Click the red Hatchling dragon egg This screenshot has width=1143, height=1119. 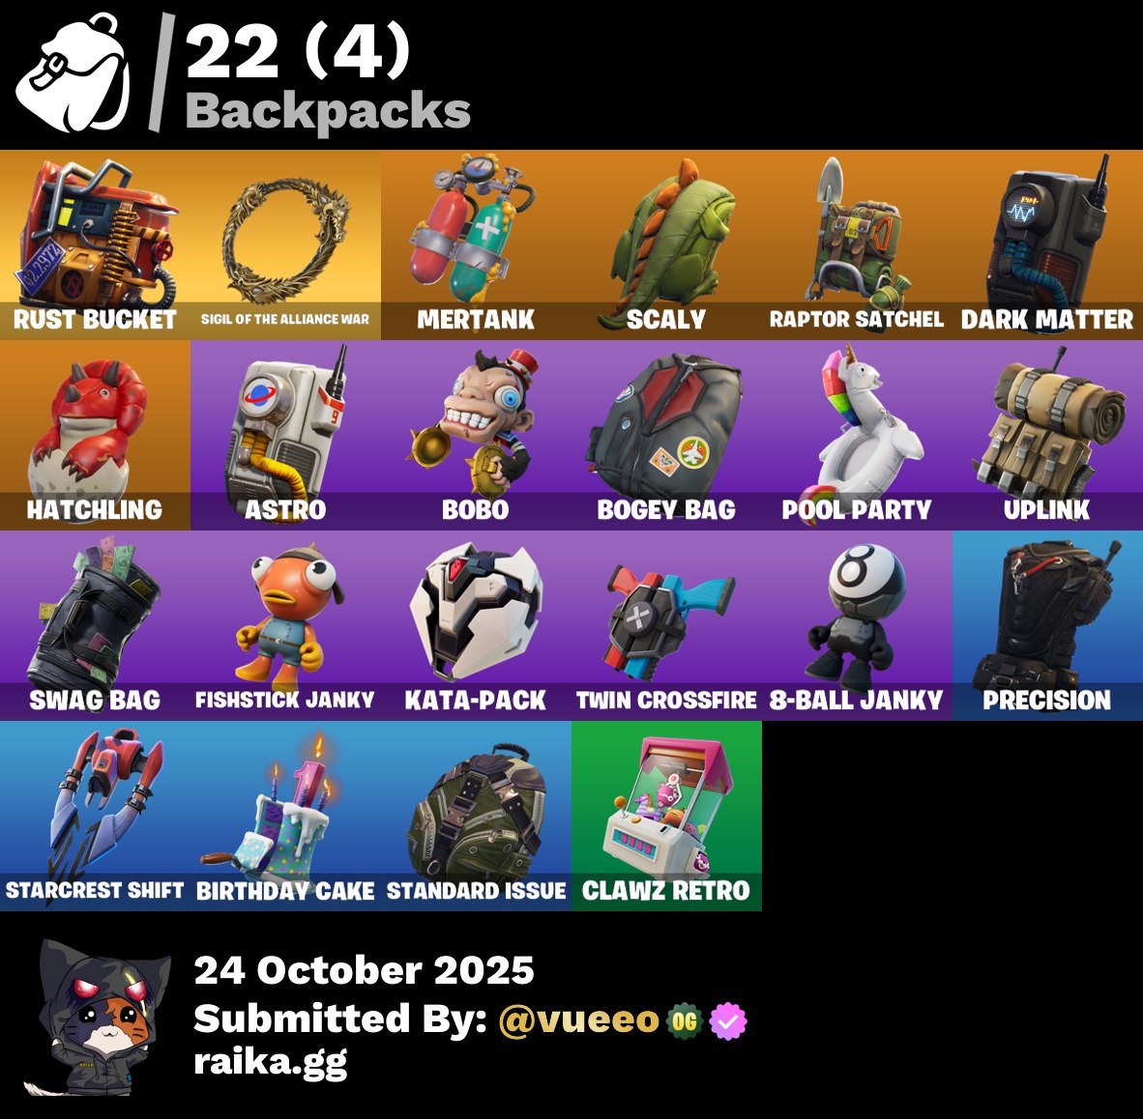pos(95,435)
